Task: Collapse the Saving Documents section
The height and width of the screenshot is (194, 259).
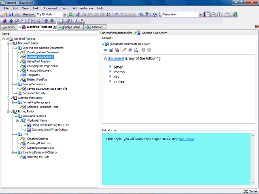Action: [13, 84]
